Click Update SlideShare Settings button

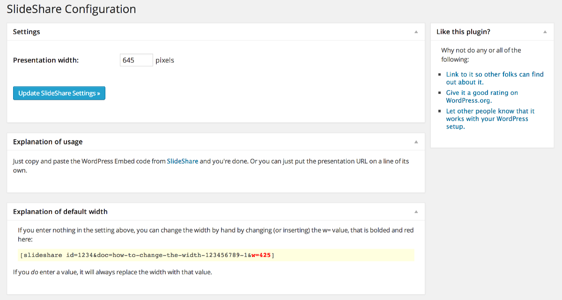pos(59,93)
